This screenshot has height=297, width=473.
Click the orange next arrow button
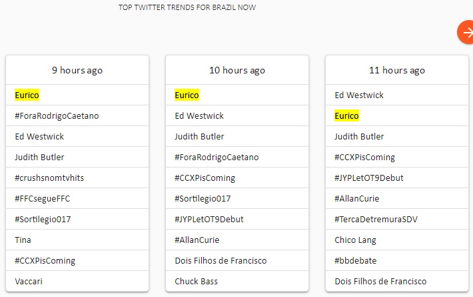[466, 32]
